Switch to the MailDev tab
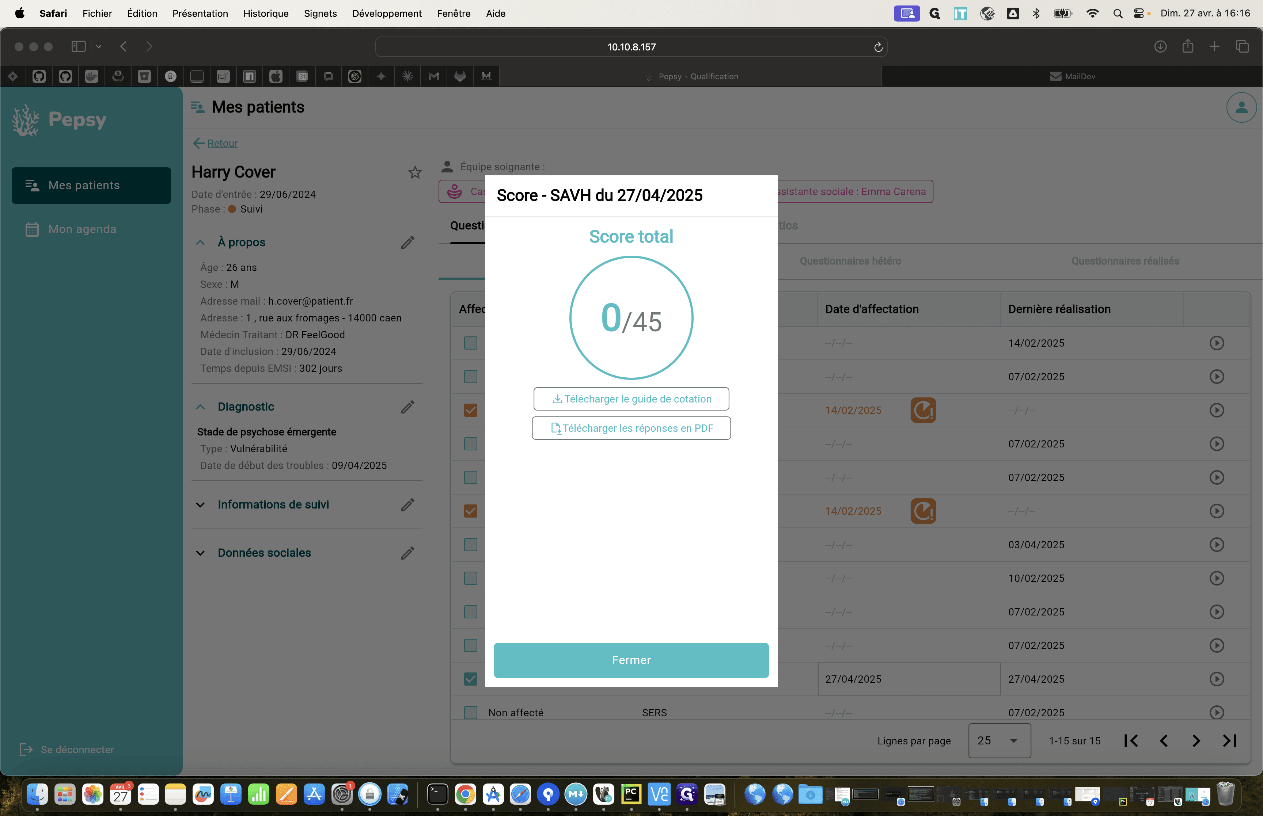This screenshot has width=1263, height=816. (1072, 76)
